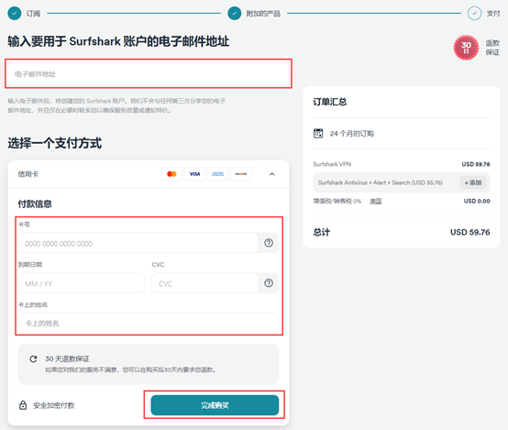This screenshot has height=430, width=508.
Task: Go to the 订阅 step checkmark
Action: pyautogui.click(x=15, y=13)
